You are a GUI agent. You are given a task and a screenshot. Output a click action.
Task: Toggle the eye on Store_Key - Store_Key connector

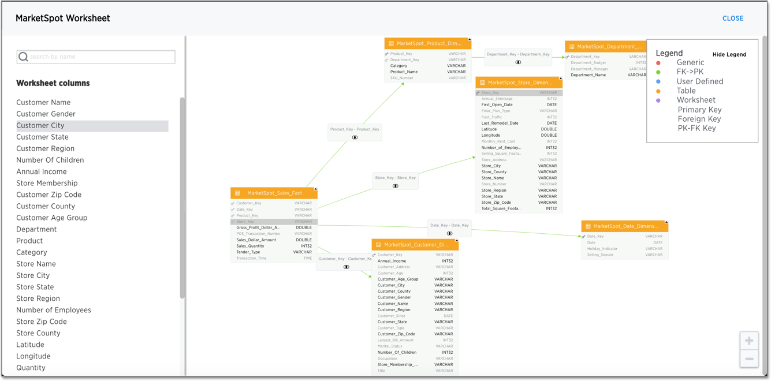395,185
